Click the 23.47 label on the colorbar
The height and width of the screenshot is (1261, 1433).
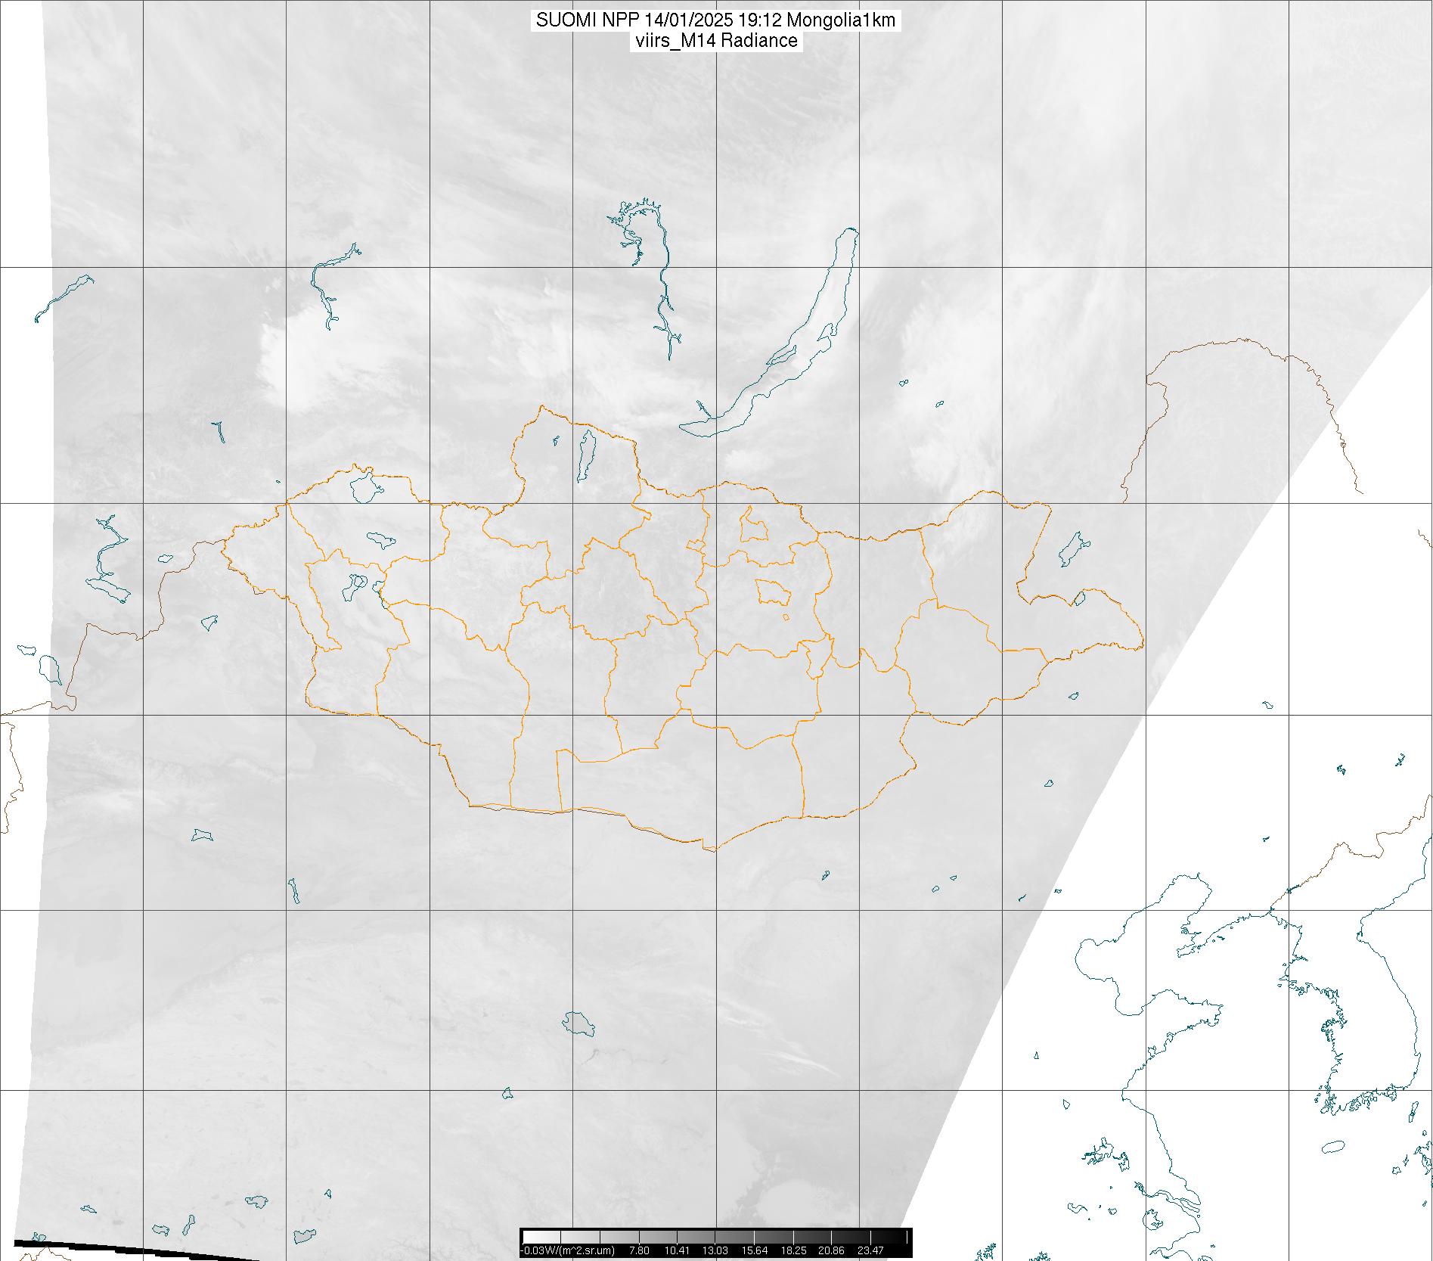coord(870,1250)
